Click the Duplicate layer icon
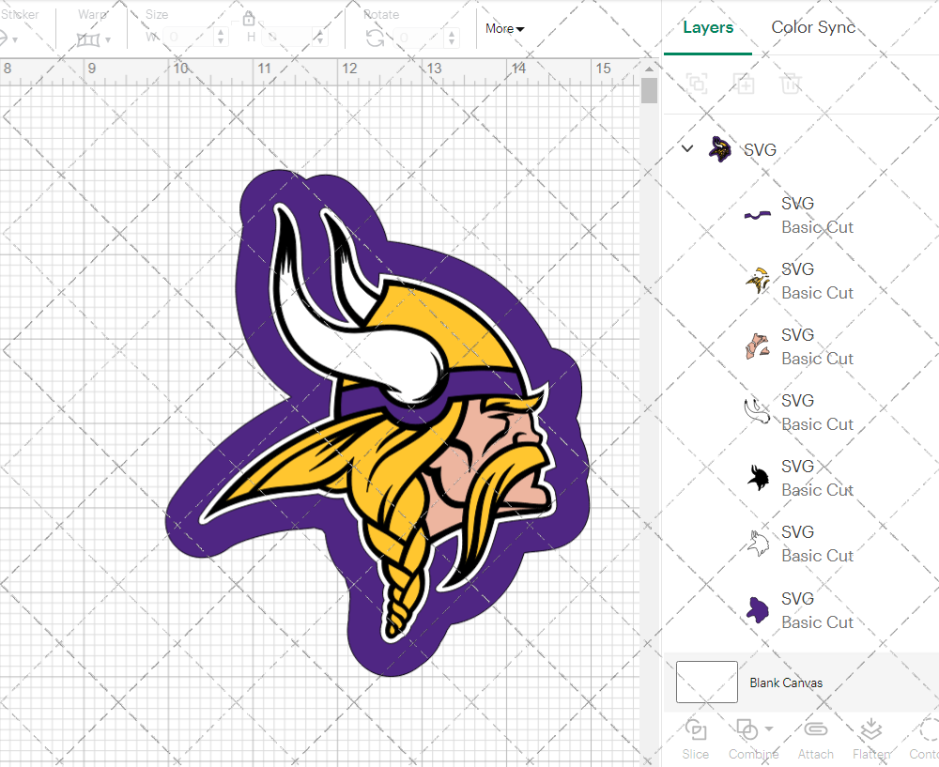Viewport: 939px width, 767px height. pos(745,84)
